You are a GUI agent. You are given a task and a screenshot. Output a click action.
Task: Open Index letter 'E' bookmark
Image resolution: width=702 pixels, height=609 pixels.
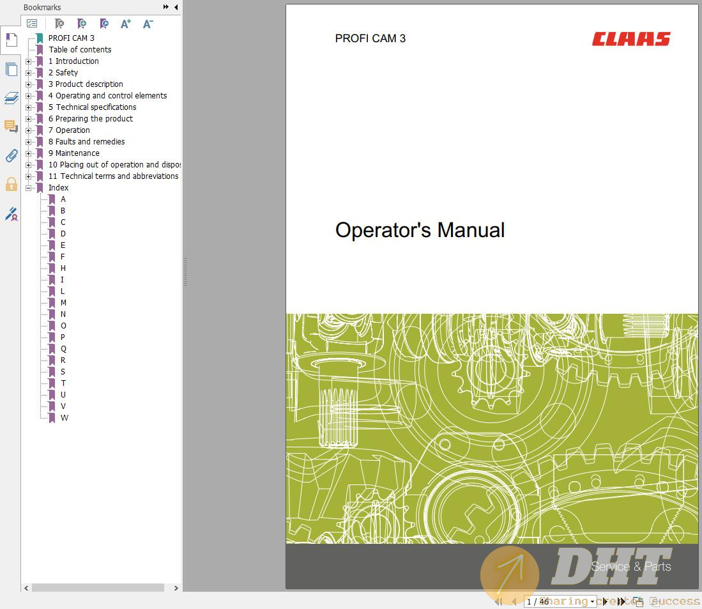tap(63, 245)
